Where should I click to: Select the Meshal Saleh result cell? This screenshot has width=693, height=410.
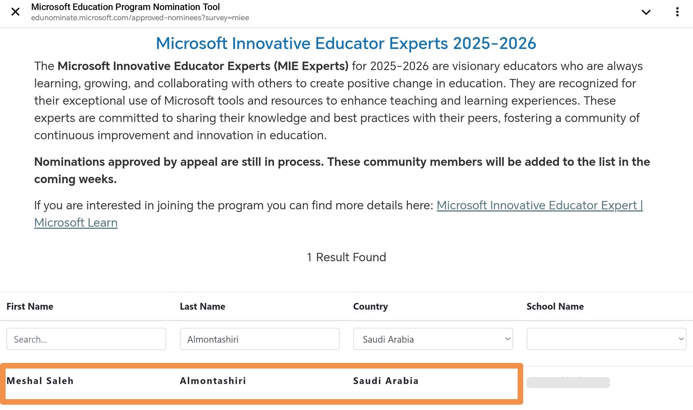click(40, 381)
